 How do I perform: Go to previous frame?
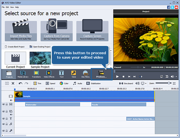click(x=129, y=77)
